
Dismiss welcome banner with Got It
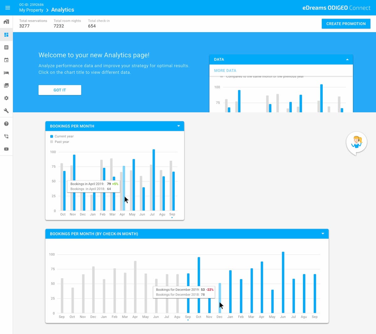coord(60,90)
